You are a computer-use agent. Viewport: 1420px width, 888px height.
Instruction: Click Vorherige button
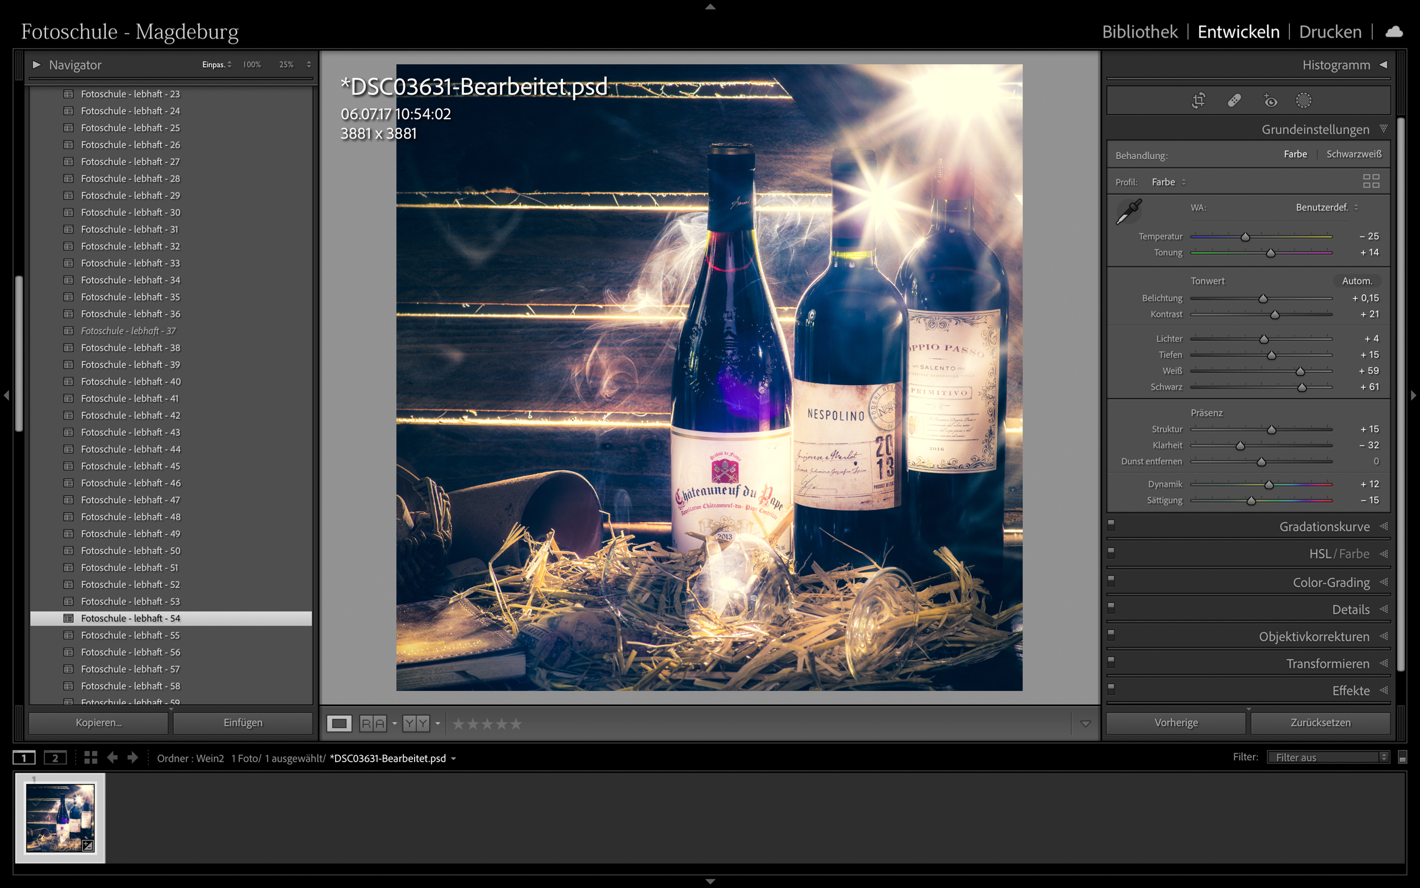point(1176,723)
